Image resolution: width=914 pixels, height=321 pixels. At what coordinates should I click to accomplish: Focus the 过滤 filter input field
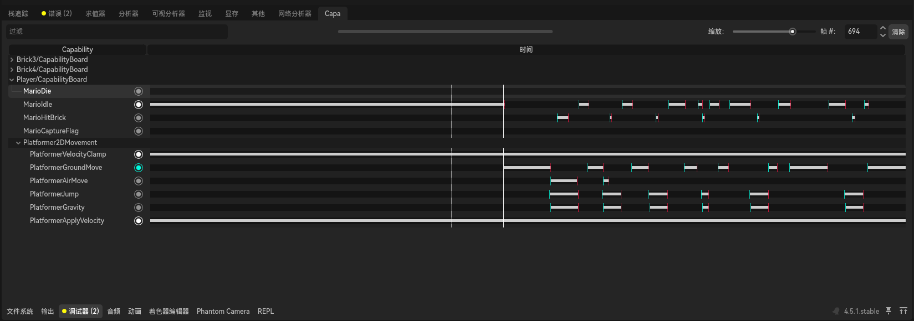click(117, 32)
